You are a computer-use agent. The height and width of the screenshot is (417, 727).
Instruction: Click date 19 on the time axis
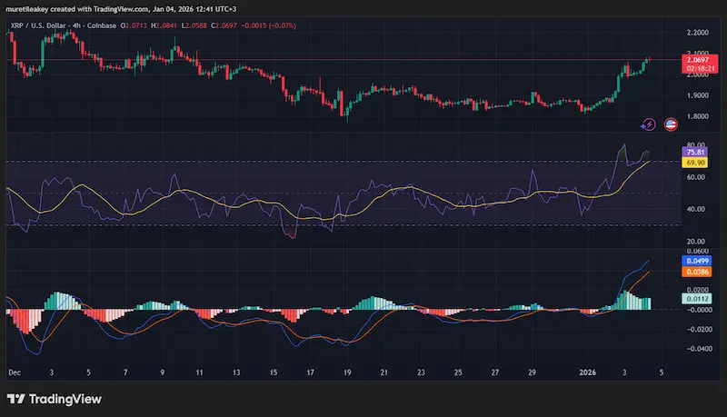point(346,372)
